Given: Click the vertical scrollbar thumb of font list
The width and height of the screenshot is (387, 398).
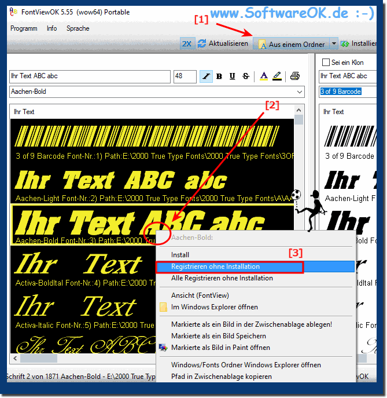Looking at the screenshot, I should (299, 119).
